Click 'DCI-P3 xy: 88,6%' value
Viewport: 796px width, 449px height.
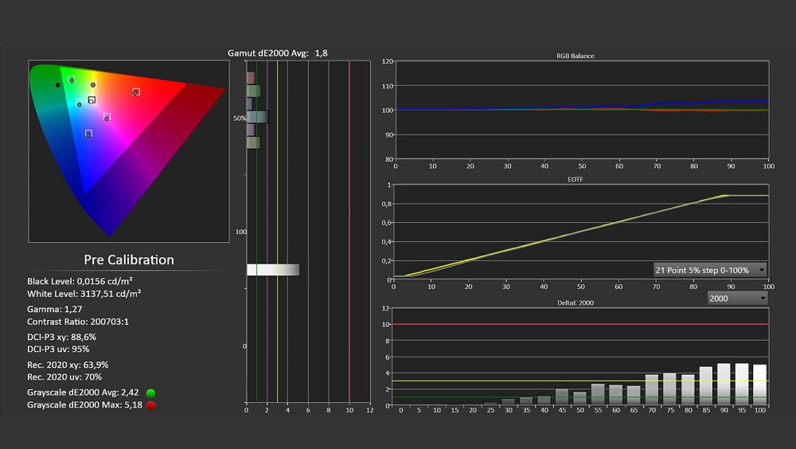(x=61, y=337)
